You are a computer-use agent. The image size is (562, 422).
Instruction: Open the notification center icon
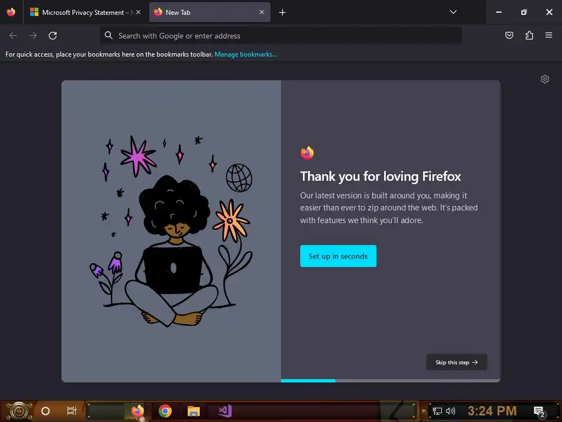pos(539,412)
